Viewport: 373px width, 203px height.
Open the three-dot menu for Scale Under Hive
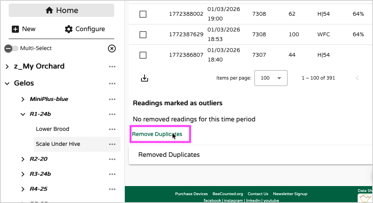tap(112, 144)
